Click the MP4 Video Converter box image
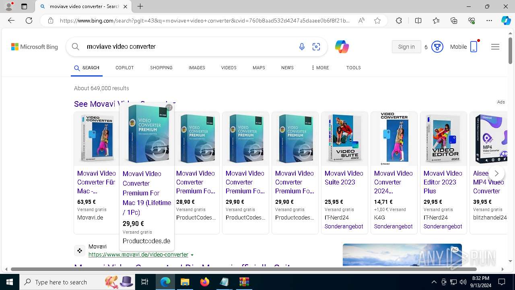515x290 pixels. pos(490,139)
